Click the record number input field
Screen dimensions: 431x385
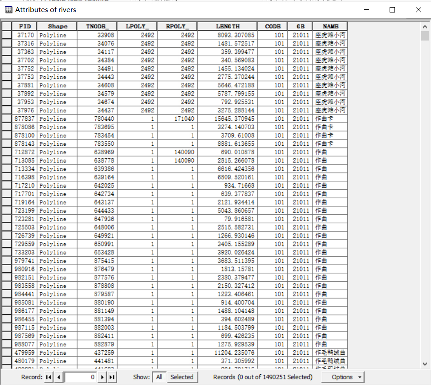point(81,377)
